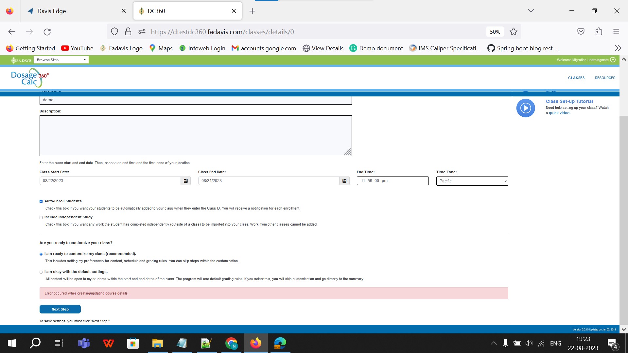Image resolution: width=628 pixels, height=353 pixels.
Task: Play the Class Set-up Tutorial video
Action: click(x=526, y=108)
